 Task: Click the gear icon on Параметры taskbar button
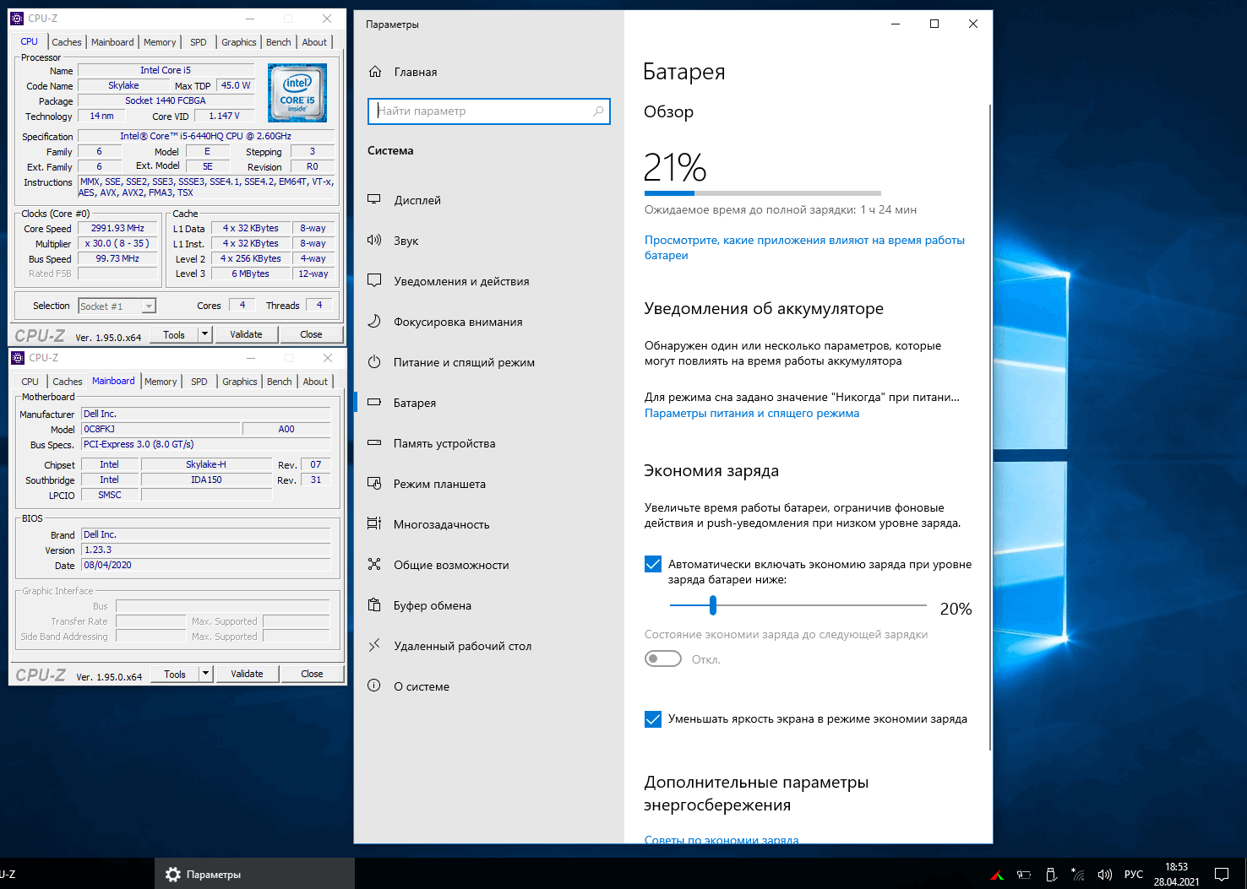pyautogui.click(x=173, y=875)
